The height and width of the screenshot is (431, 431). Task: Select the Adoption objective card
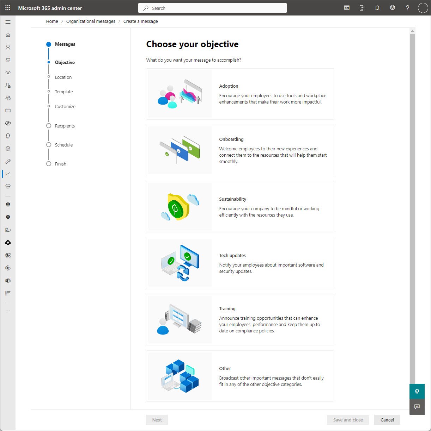click(240, 94)
